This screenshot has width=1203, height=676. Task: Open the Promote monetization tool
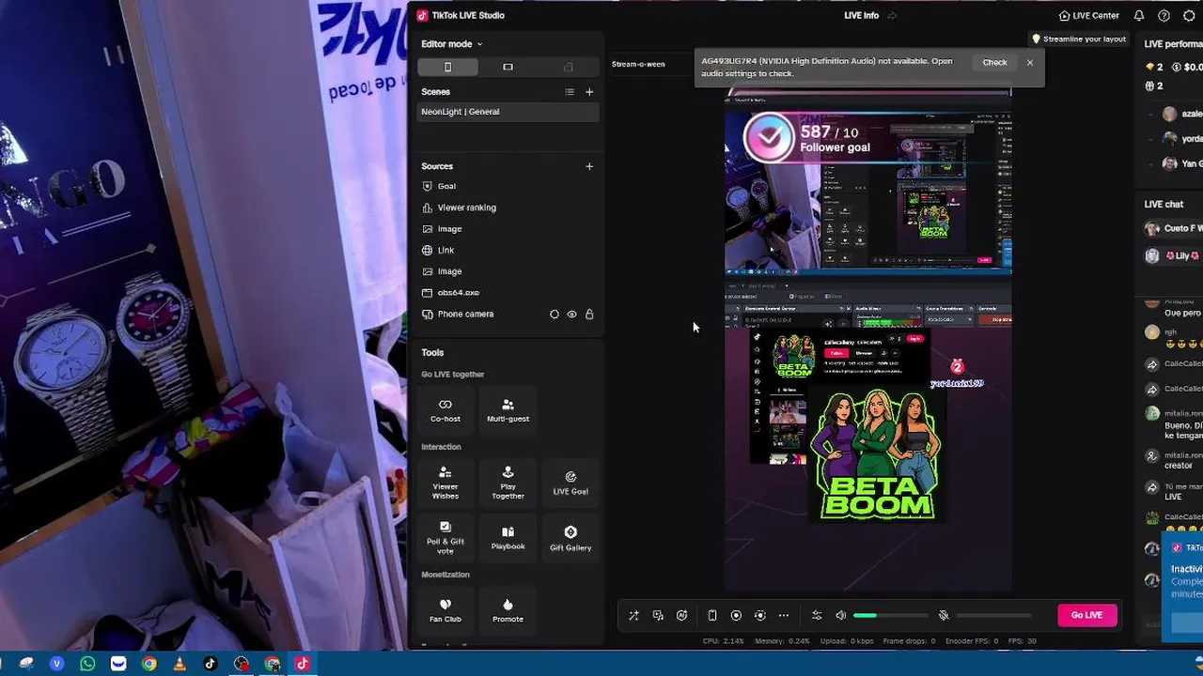click(508, 610)
